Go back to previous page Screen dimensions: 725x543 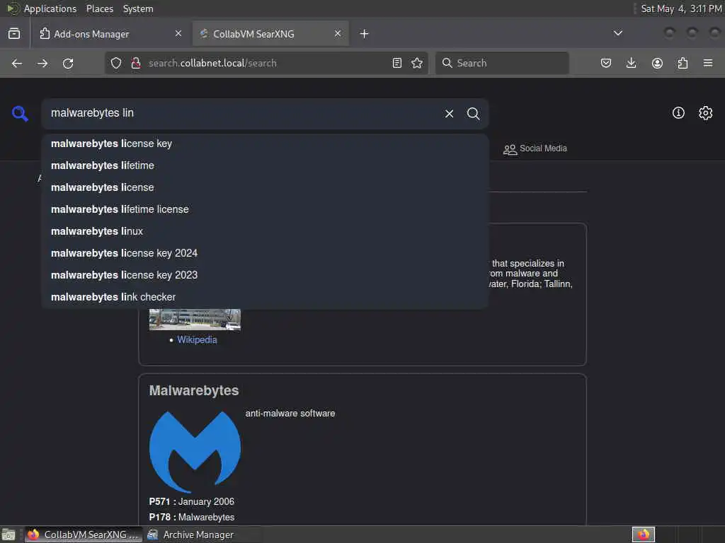point(17,63)
